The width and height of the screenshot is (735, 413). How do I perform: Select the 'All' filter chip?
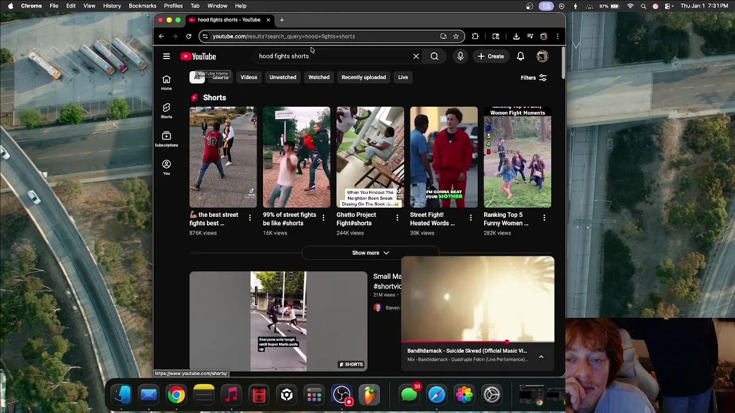(197, 77)
